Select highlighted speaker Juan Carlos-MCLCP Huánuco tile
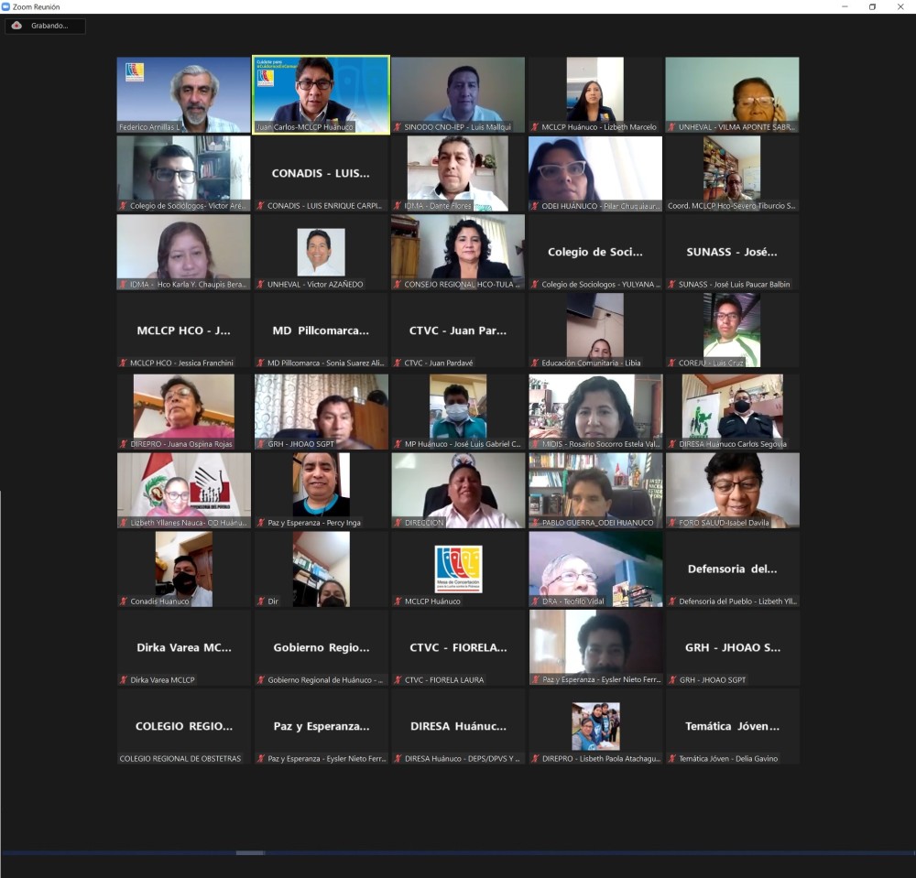916x878 pixels. (x=321, y=94)
